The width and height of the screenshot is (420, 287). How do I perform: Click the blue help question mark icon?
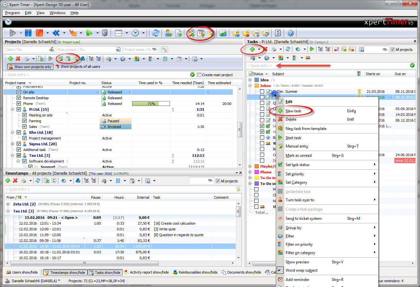pyautogui.click(x=290, y=33)
